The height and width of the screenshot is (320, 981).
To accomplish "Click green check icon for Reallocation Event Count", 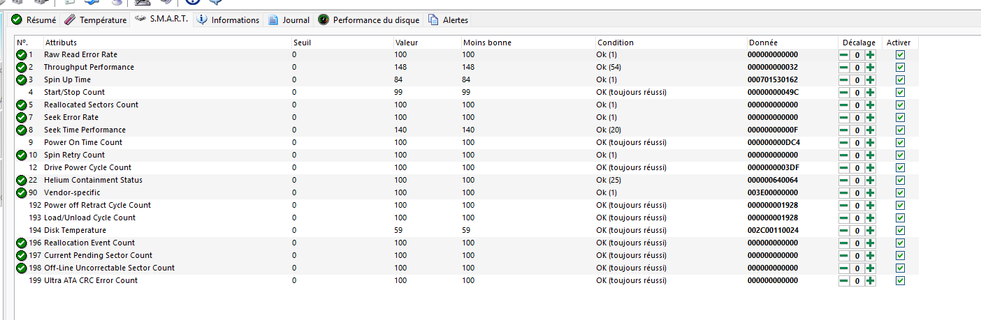I will [x=22, y=243].
